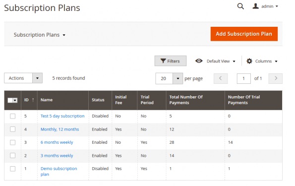Click total payments value 28
The image size is (295, 186).
click(172, 142)
